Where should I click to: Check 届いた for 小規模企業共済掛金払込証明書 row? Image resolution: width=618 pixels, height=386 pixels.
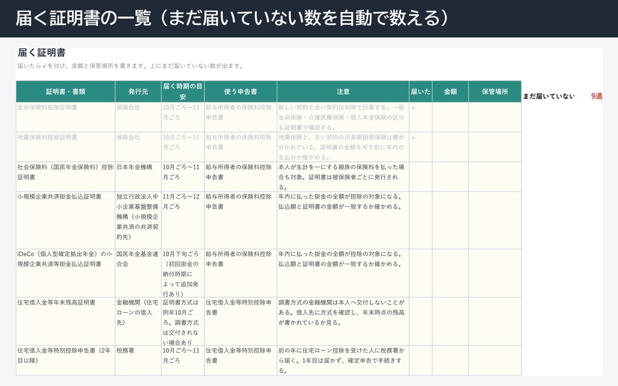[x=421, y=220]
